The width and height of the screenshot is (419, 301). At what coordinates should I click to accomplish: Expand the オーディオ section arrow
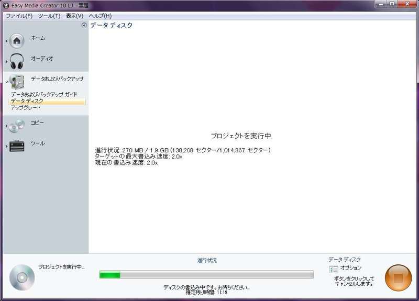6,61
